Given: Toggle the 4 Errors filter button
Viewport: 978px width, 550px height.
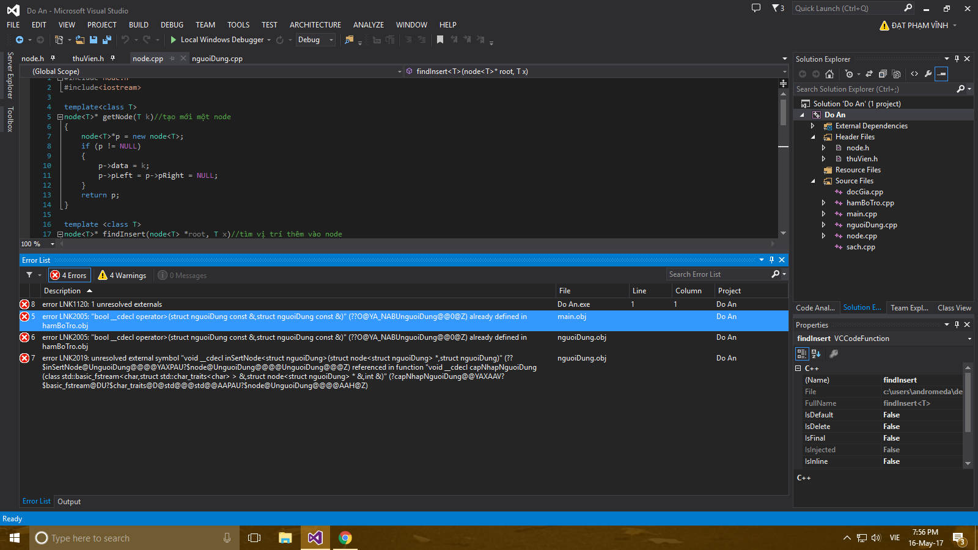Looking at the screenshot, I should pos(69,276).
